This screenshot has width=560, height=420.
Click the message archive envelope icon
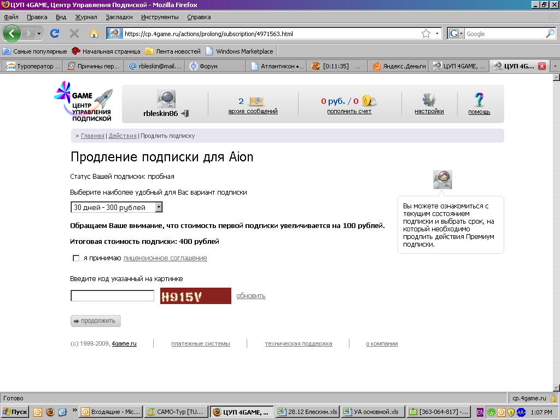256,101
